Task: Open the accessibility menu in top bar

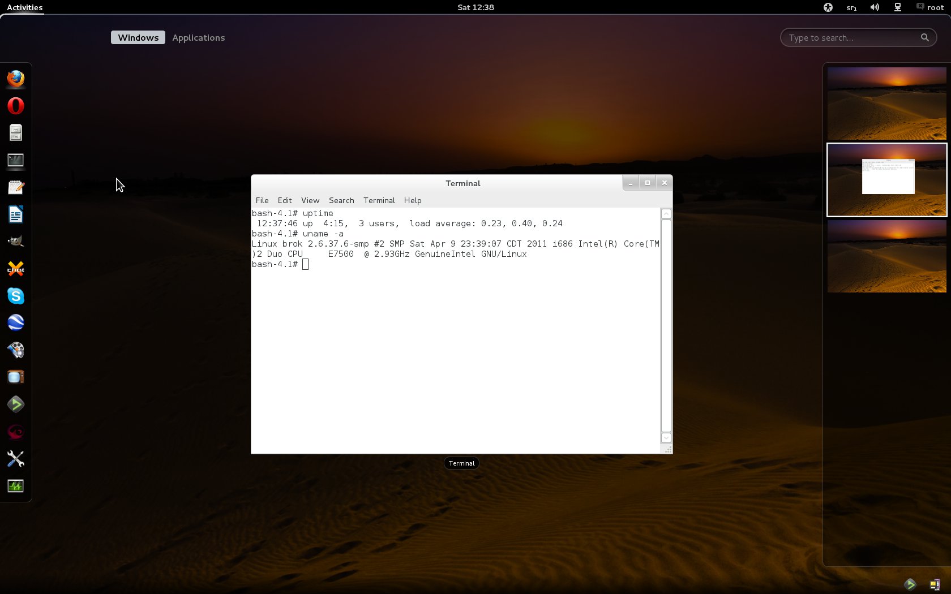Action: (x=828, y=7)
